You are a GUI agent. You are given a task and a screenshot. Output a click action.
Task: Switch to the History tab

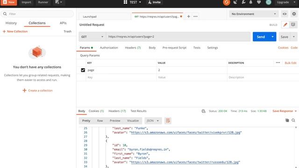(11, 23)
